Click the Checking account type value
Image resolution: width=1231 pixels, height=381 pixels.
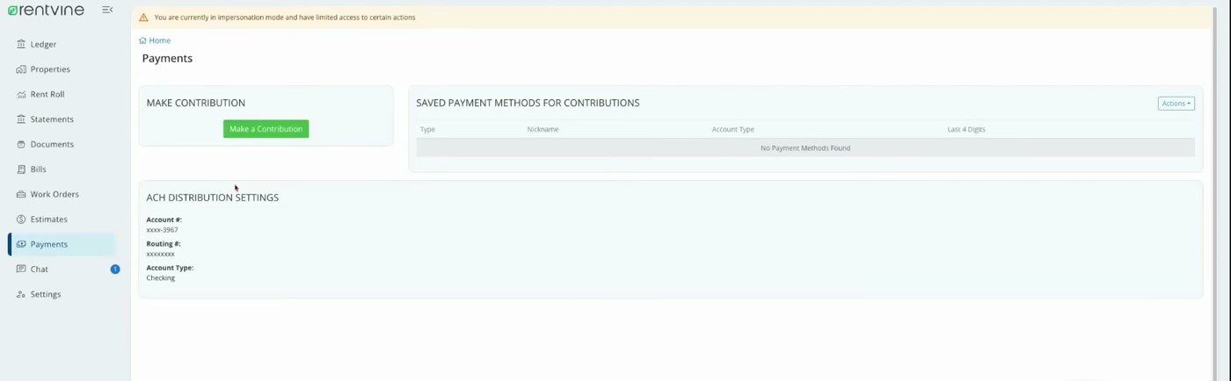pos(160,277)
